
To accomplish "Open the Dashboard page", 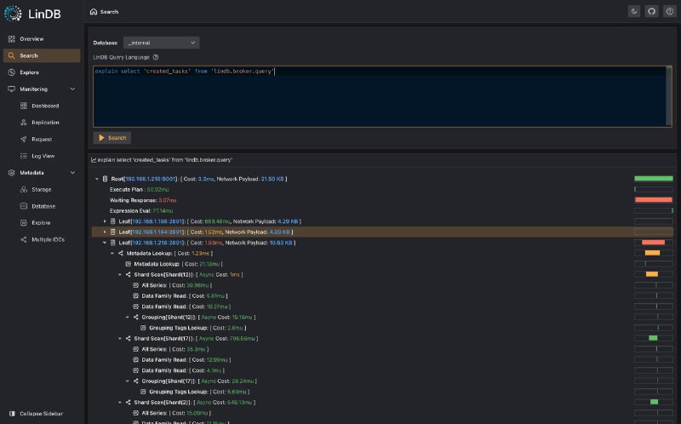I will pyautogui.click(x=45, y=106).
